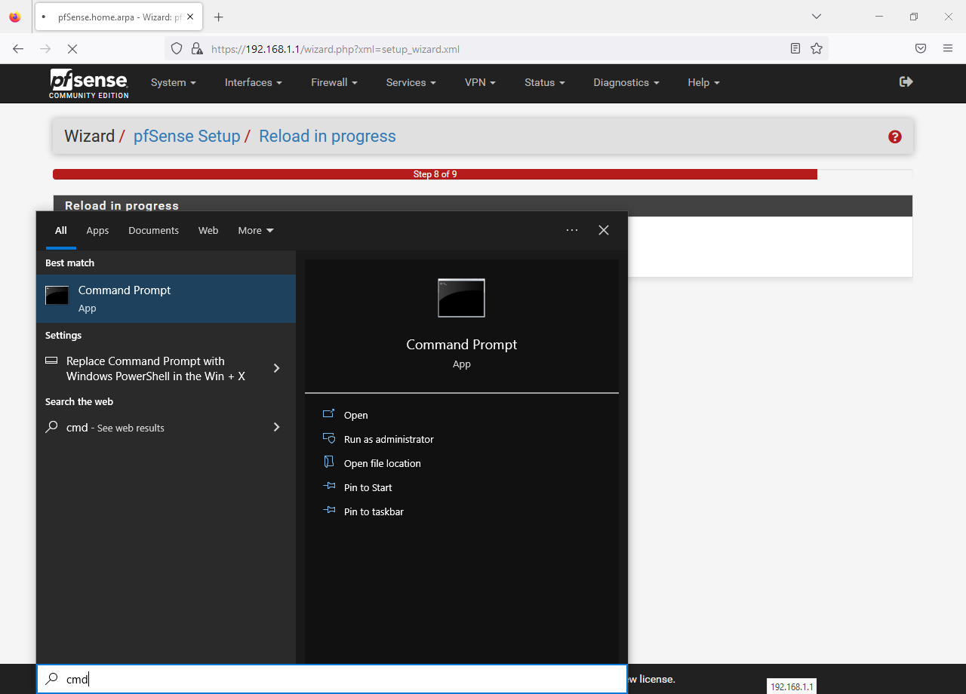The width and height of the screenshot is (966, 694).
Task: Click the pfSense logout icon
Action: point(906,81)
